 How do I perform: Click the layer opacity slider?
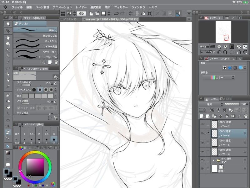[x=232, y=104]
